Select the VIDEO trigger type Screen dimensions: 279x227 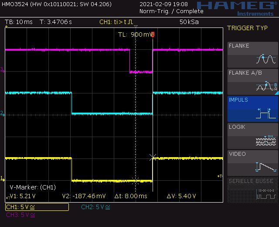click(253, 163)
